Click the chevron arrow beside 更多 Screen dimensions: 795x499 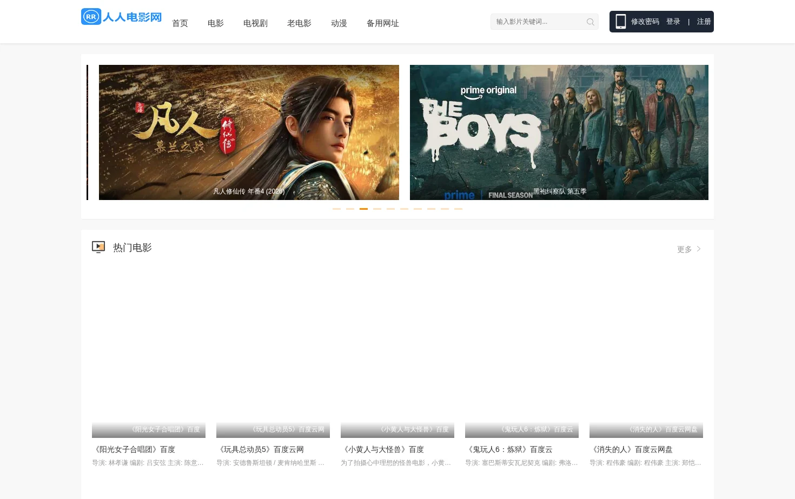click(699, 249)
